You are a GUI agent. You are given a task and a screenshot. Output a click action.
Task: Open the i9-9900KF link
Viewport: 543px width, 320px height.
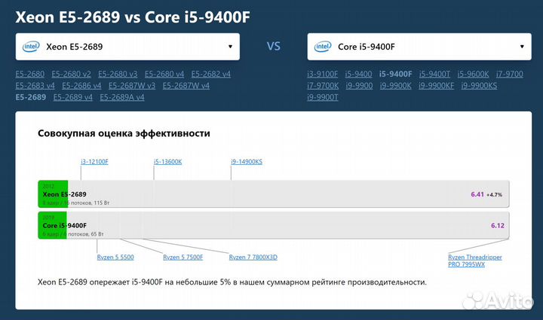436,86
